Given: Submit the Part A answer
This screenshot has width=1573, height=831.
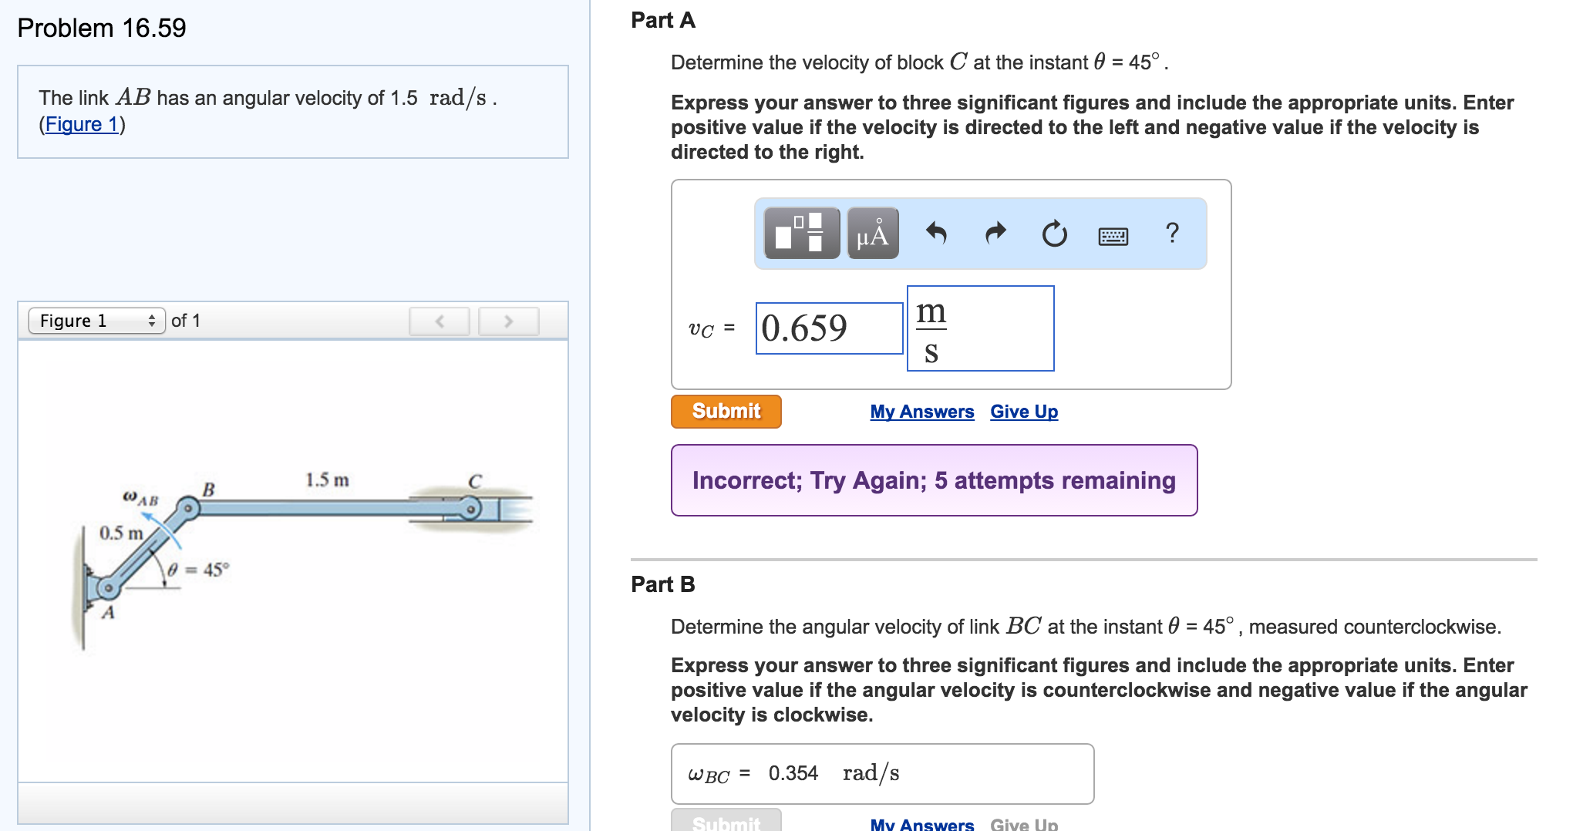Looking at the screenshot, I should click(725, 411).
